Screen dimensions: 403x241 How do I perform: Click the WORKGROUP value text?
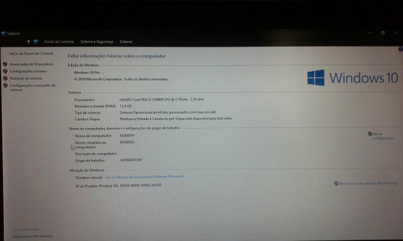click(x=131, y=160)
